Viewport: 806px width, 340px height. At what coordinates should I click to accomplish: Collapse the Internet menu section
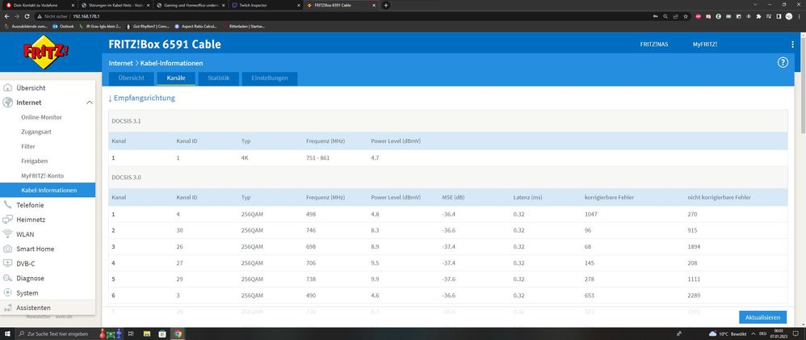pos(89,103)
